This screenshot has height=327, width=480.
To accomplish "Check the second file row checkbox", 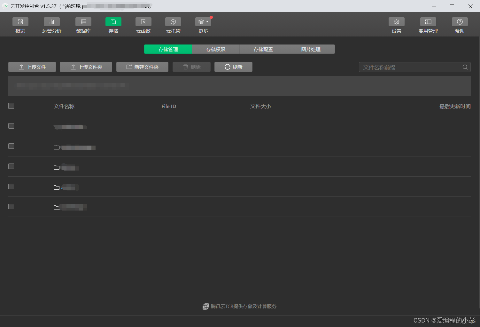I will (11, 146).
